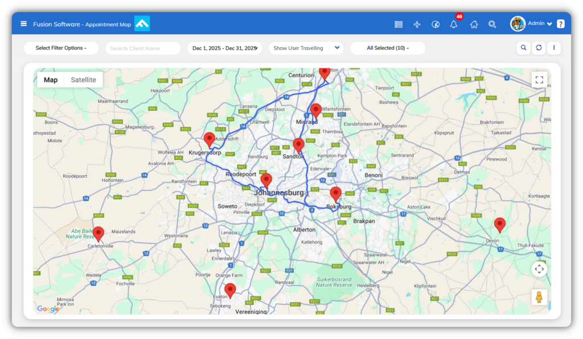Click the Benoni label on map

coord(373,175)
